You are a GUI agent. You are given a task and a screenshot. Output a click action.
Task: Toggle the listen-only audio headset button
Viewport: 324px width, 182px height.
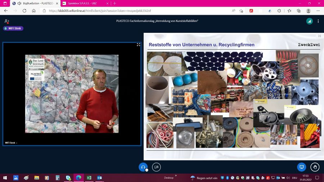coord(143,167)
